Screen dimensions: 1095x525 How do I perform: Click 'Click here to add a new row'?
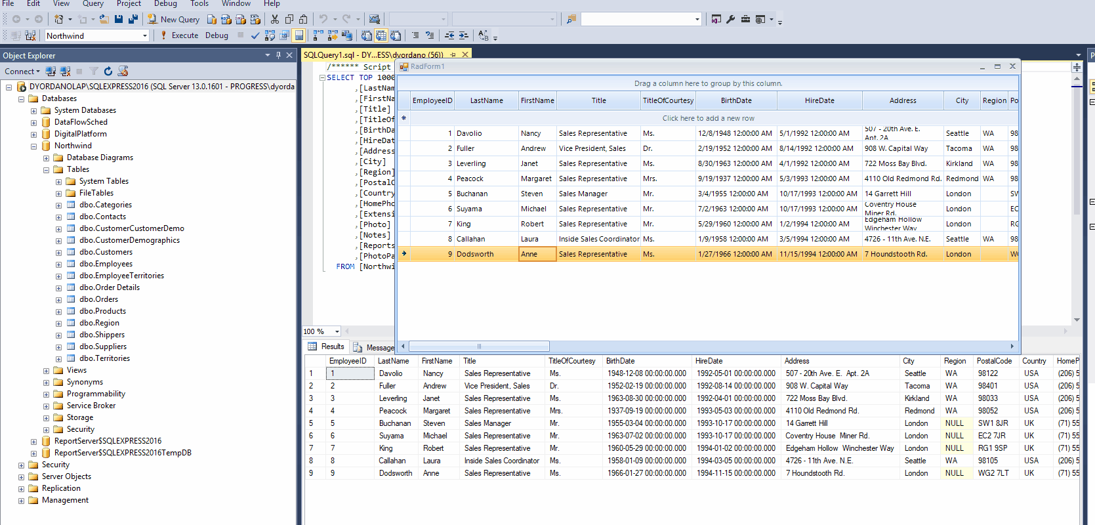coord(708,118)
